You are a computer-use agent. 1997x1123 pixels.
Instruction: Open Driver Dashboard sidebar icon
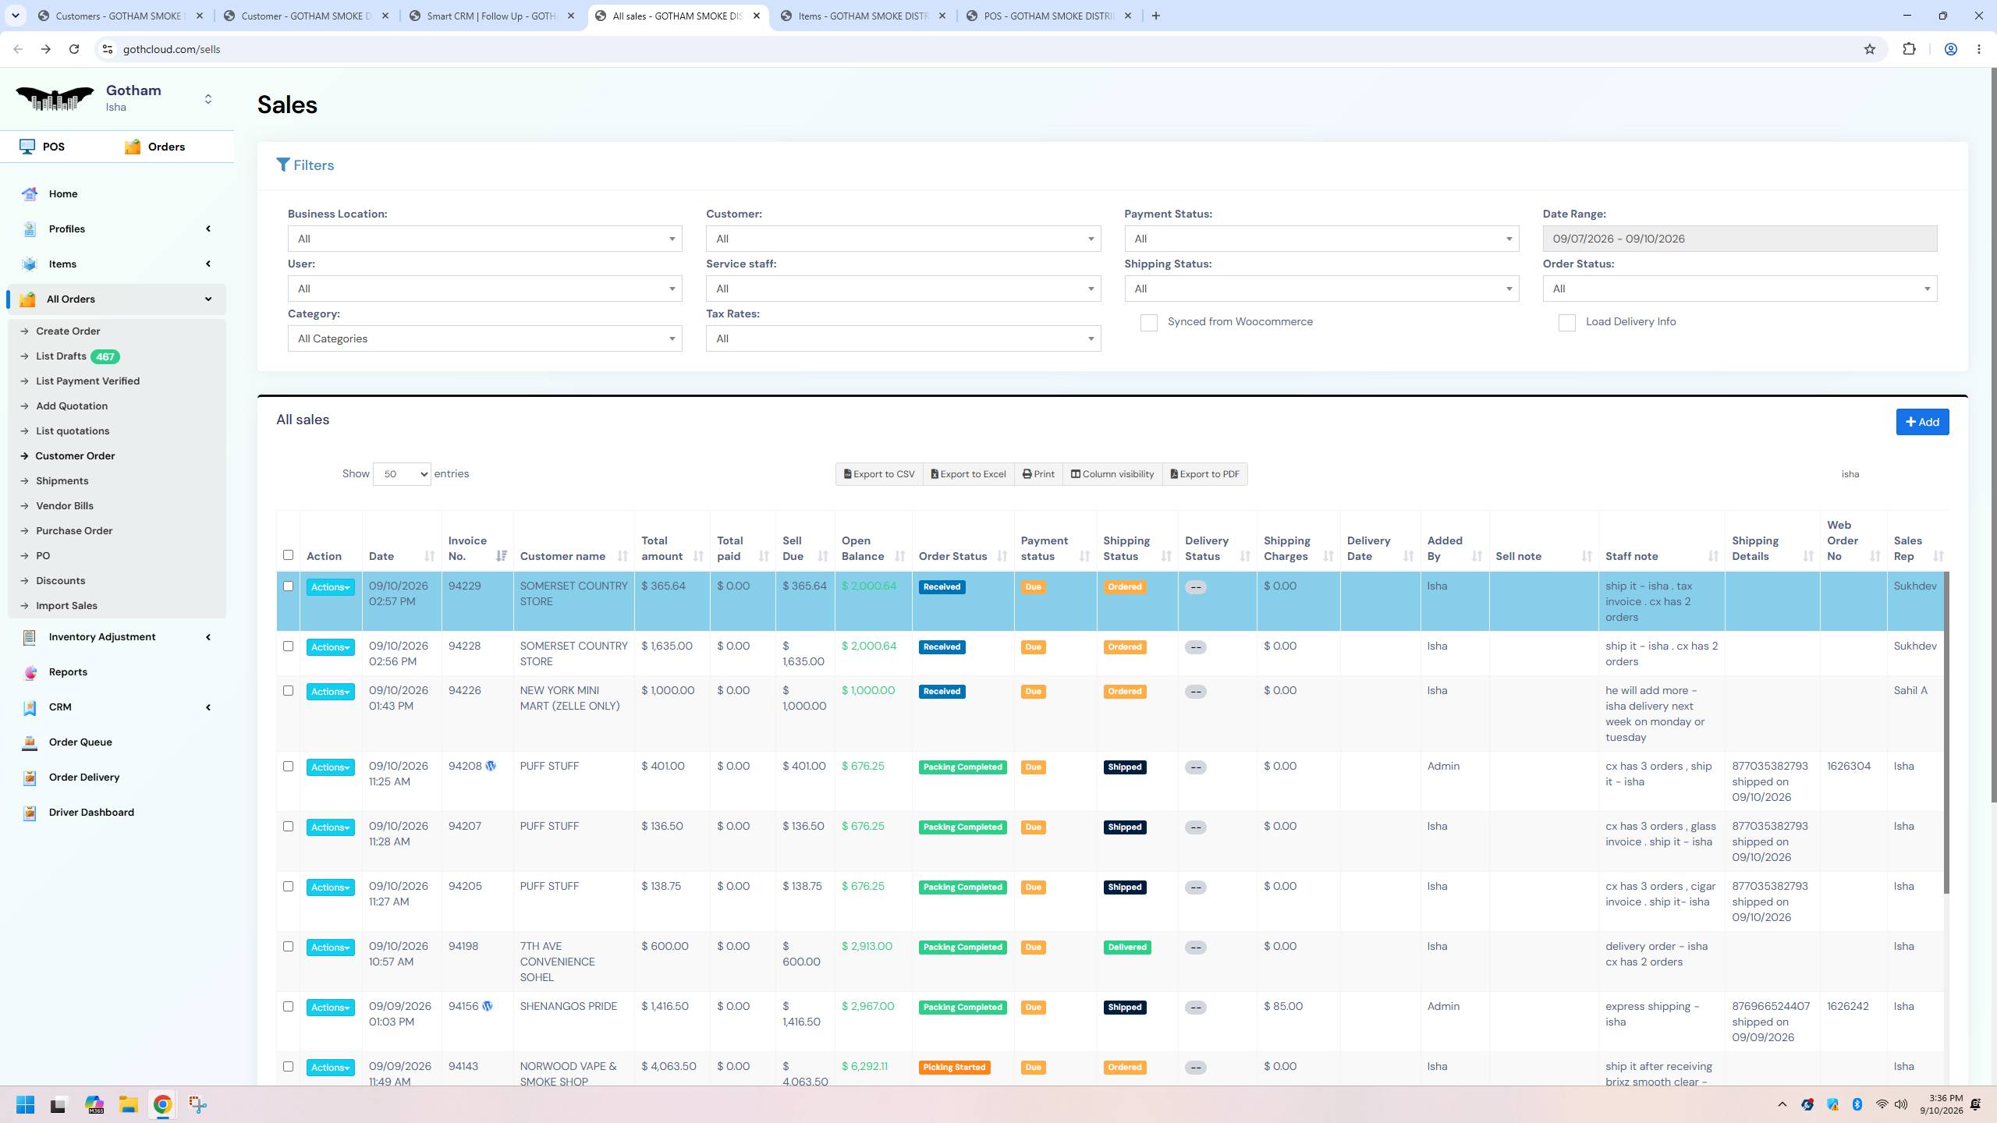click(30, 813)
